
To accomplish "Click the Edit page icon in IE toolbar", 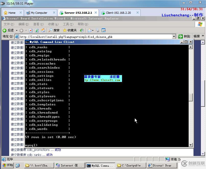I will pos(104,30).
